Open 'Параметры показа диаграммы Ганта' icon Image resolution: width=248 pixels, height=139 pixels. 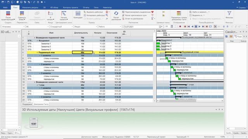point(179,13)
